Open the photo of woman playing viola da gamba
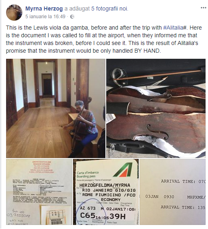This screenshot has height=229, width=208. [56, 108]
